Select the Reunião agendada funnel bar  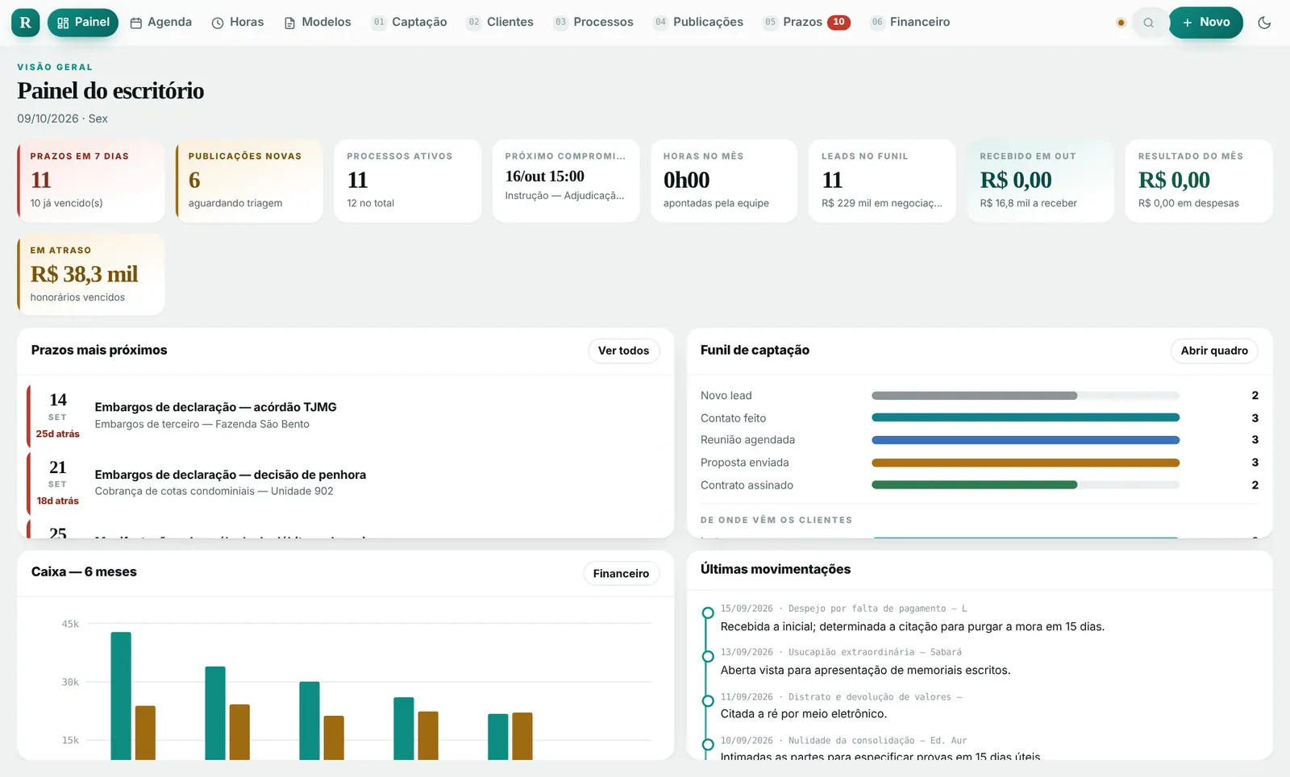1026,440
